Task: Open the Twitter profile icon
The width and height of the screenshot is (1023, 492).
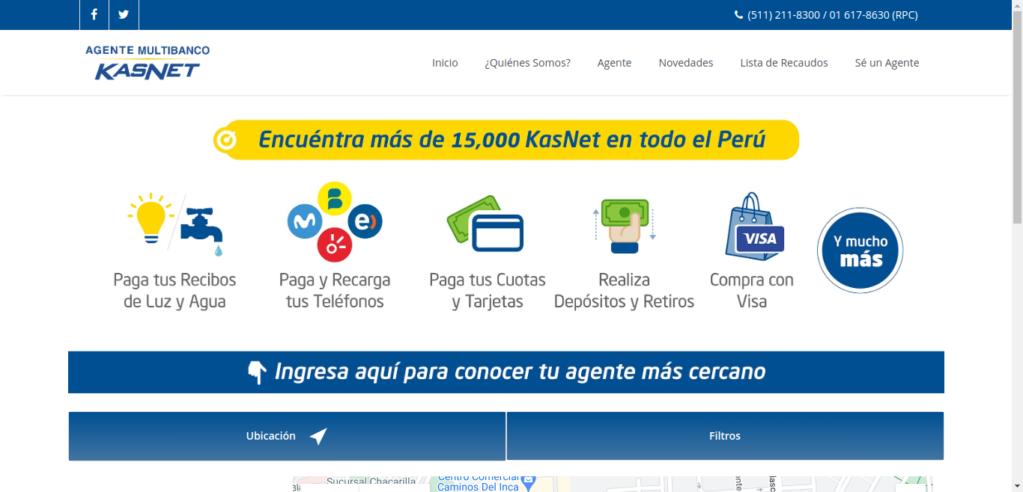Action: point(124,14)
